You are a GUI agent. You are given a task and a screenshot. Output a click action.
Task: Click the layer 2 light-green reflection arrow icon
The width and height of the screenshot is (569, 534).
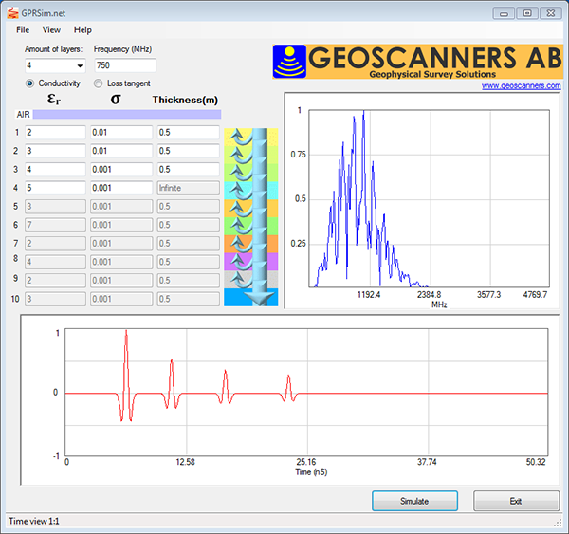(241, 156)
